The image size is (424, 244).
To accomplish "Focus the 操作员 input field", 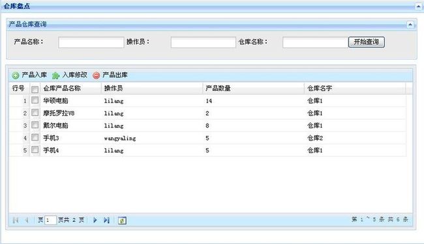I will point(203,42).
